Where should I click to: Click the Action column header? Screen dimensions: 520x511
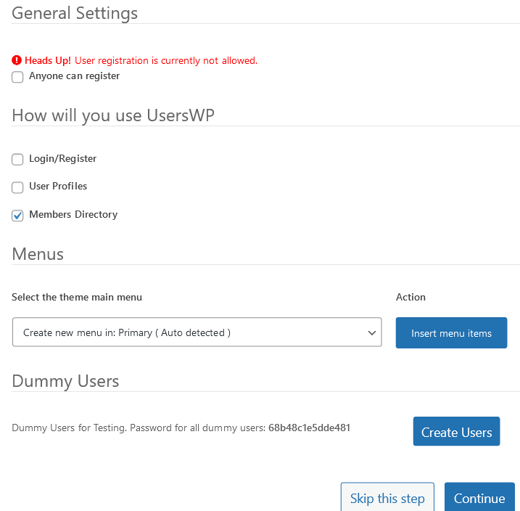point(410,297)
